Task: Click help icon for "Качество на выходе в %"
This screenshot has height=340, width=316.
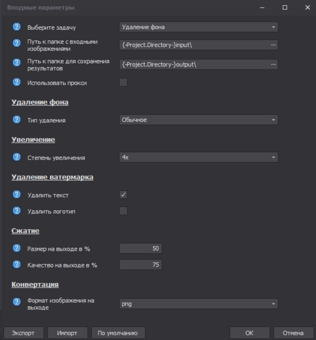Action: coord(17,265)
